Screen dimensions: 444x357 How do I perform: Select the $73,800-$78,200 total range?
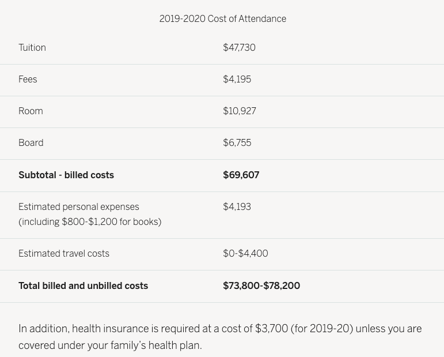pyautogui.click(x=261, y=286)
